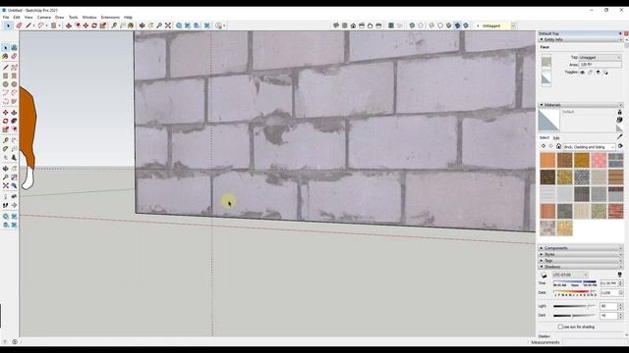Select the Move tool in left tool palette
The height and width of the screenshot is (353, 629).
[5, 113]
